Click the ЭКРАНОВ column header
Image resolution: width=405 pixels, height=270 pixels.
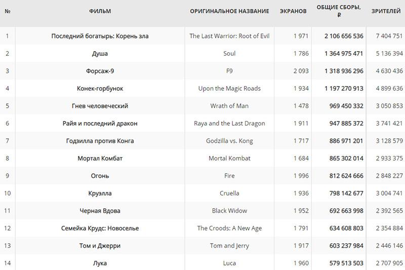(293, 11)
